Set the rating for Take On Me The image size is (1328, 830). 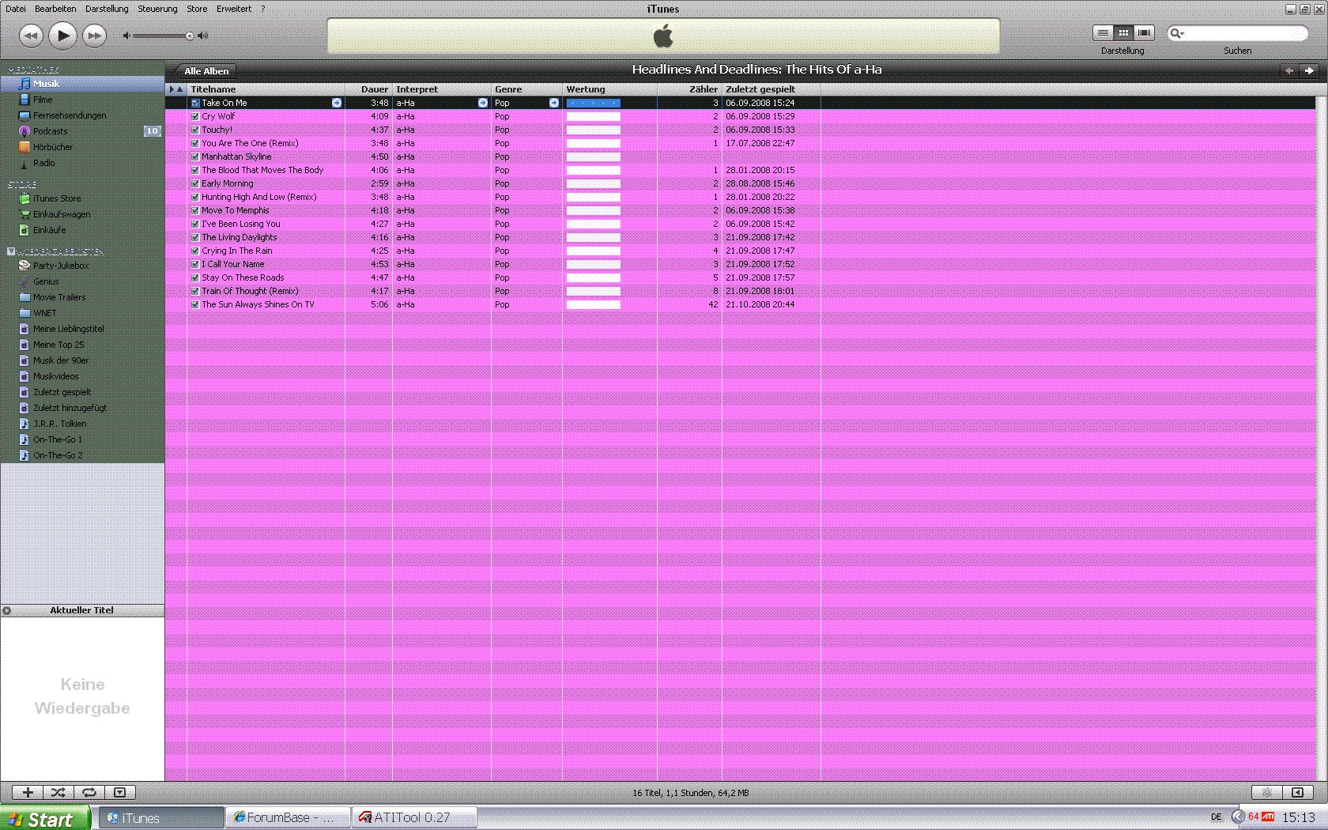594,103
